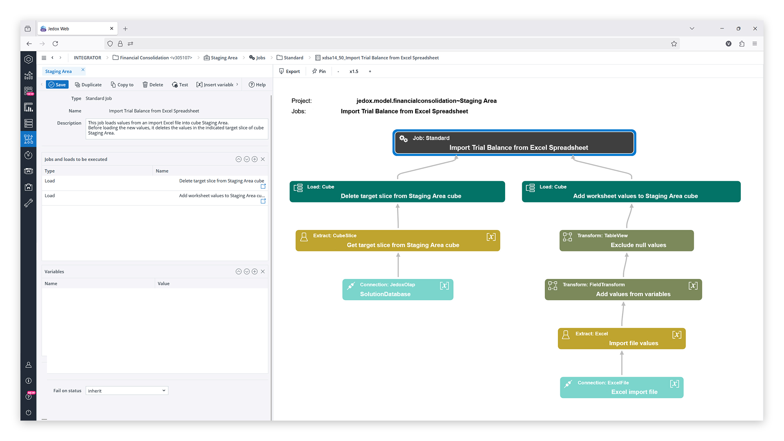This screenshot has height=441, width=784.
Task: Expand toolbar overflow chevron after Insert variable
Action: tap(237, 85)
